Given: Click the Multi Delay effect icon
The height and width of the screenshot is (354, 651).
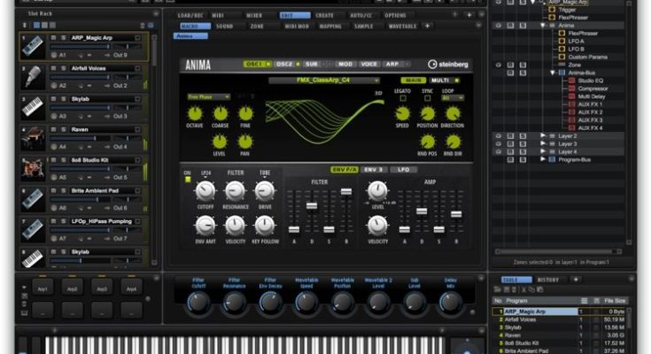Looking at the screenshot, I should (573, 96).
